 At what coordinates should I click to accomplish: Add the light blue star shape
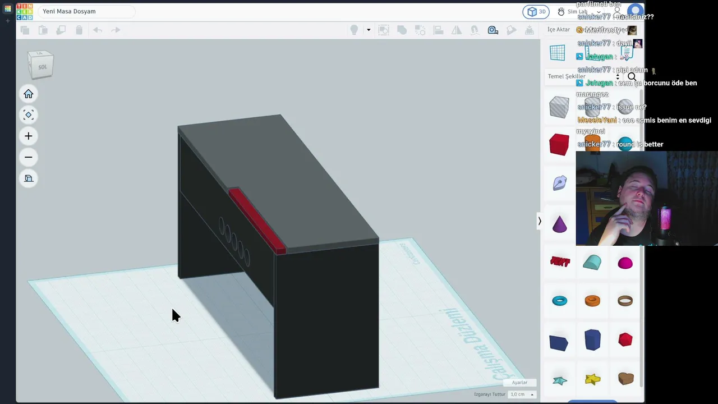click(x=560, y=380)
